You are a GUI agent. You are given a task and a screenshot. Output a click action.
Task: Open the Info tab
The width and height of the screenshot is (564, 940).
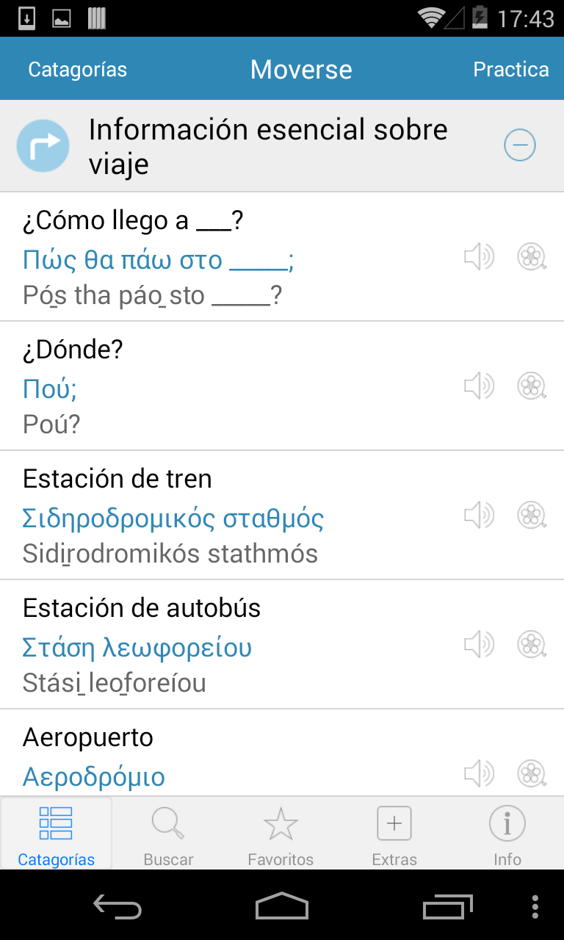pos(507,834)
